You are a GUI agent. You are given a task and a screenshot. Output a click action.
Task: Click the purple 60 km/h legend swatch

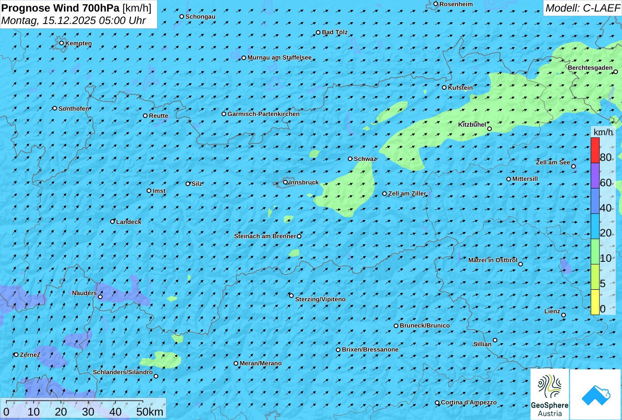(x=595, y=176)
